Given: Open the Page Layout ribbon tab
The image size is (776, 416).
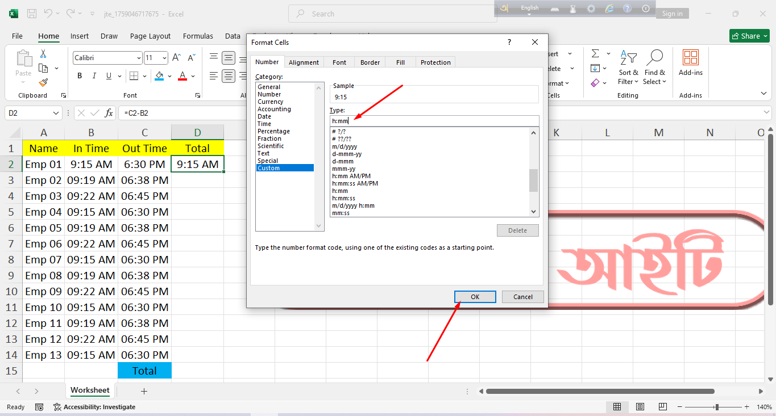Looking at the screenshot, I should (x=150, y=36).
